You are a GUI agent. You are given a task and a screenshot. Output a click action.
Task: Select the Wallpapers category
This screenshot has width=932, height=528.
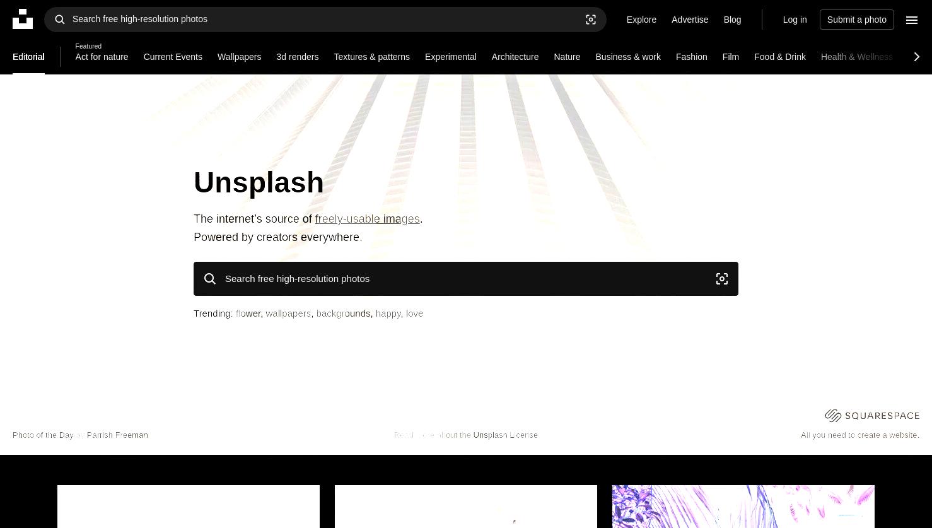pos(239,57)
